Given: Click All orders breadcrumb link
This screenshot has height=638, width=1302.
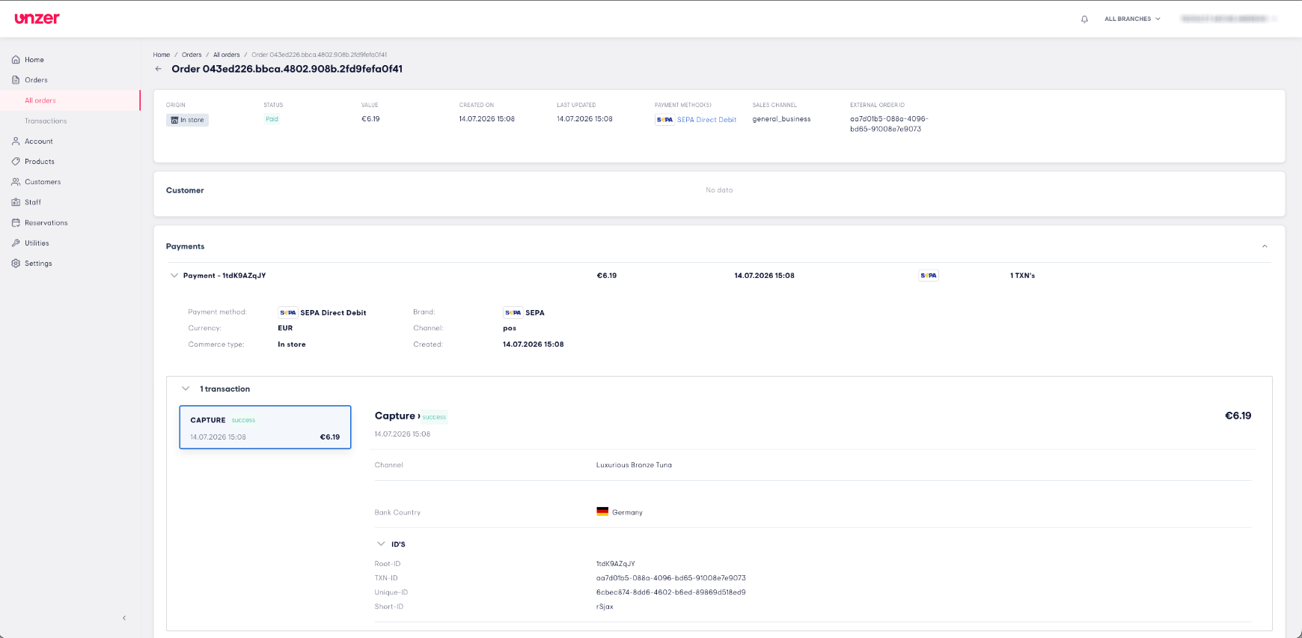Looking at the screenshot, I should click(226, 55).
